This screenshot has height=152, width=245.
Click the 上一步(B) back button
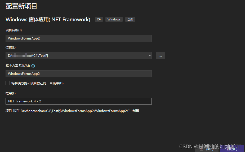coord(207,149)
